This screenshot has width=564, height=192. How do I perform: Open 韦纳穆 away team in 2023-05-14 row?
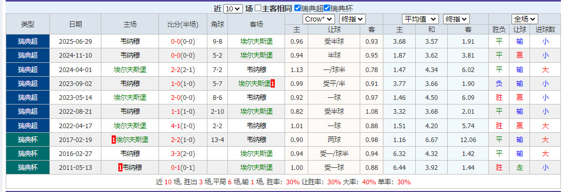click(x=256, y=97)
